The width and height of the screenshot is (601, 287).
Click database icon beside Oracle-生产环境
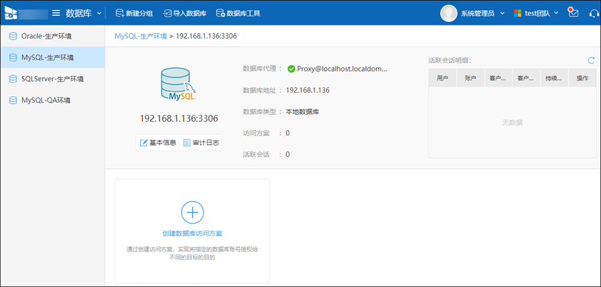13,37
